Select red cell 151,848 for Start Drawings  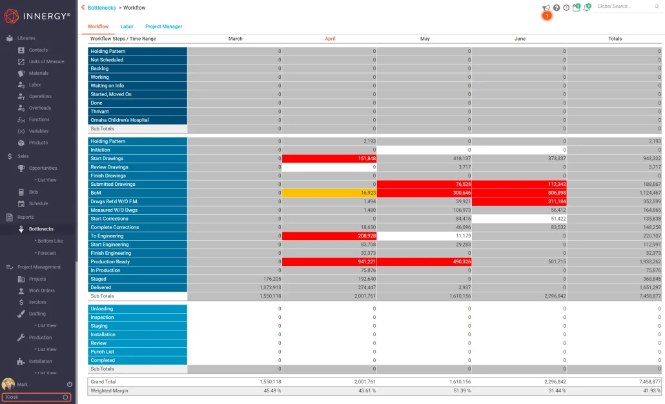(329, 159)
